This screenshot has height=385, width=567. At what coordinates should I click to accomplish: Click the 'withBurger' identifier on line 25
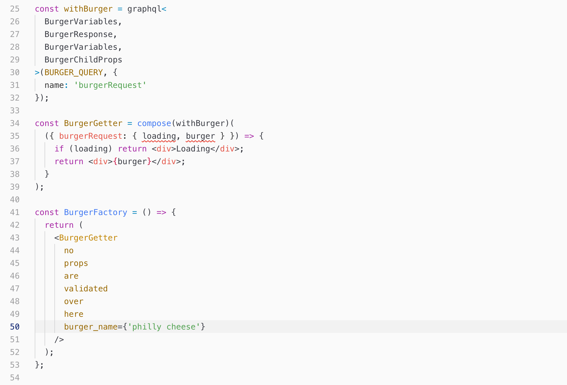coord(88,9)
